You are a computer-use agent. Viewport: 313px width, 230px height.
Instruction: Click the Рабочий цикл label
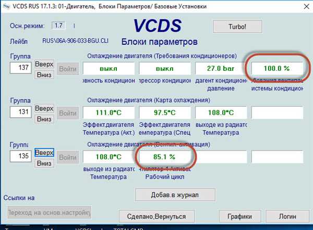point(165,177)
